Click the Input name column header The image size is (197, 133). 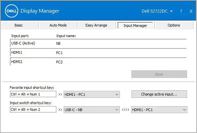tap(66, 36)
